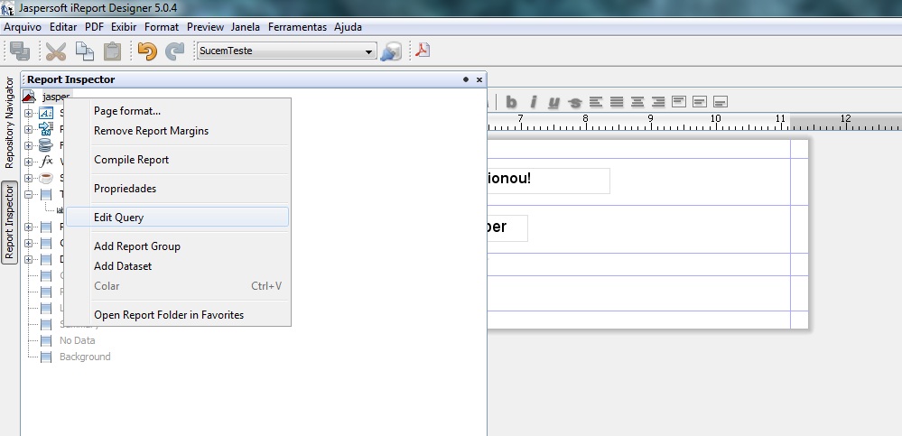This screenshot has height=436, width=902.
Task: Switch to Repository Navigator side tab
Action: click(9, 123)
